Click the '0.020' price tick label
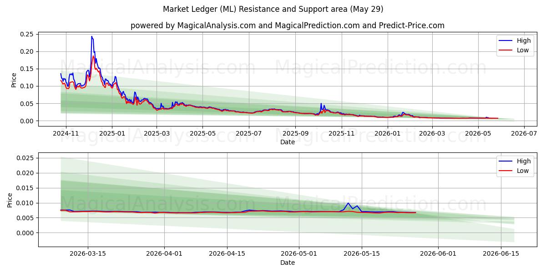 coord(25,173)
